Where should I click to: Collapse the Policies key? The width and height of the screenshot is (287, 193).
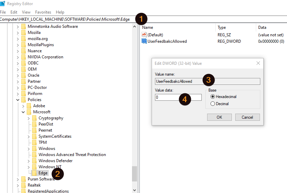(18, 100)
